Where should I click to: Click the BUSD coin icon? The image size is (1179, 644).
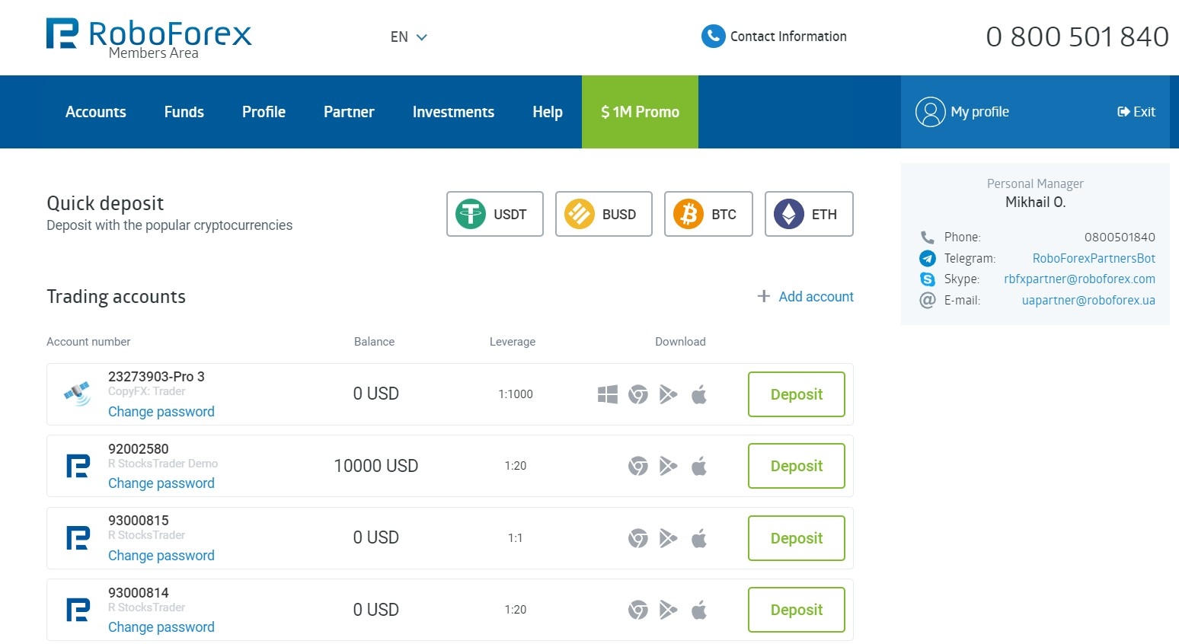click(580, 214)
